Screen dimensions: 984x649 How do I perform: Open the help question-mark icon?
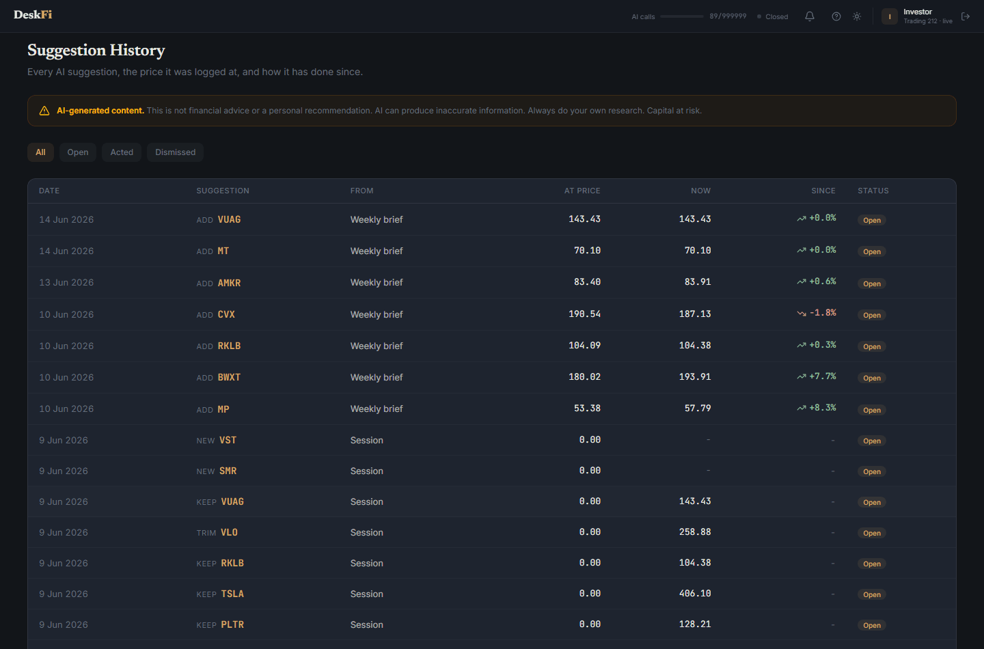coord(836,16)
